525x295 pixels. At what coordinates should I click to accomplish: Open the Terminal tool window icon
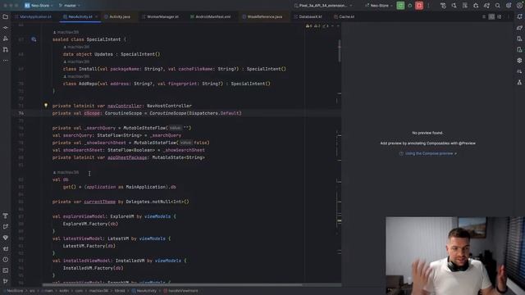(x=6, y=270)
